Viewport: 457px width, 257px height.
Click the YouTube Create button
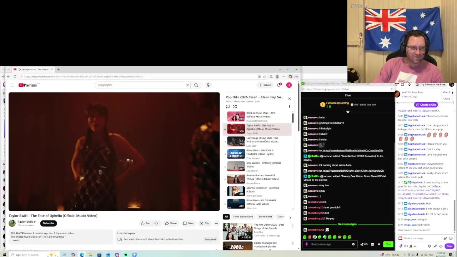coord(265,85)
